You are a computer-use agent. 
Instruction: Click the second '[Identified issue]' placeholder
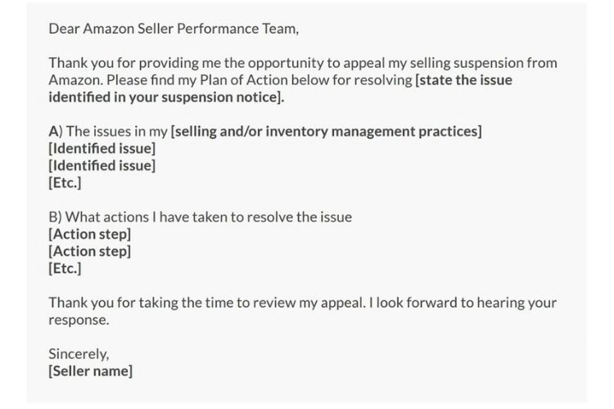click(x=102, y=165)
